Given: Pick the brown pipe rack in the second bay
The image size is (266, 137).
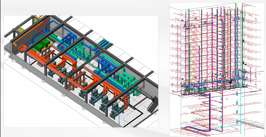Looking at the screenshot, I should (x=50, y=56).
